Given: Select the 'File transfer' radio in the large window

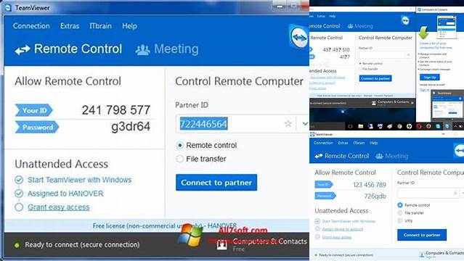Looking at the screenshot, I should (x=179, y=159).
